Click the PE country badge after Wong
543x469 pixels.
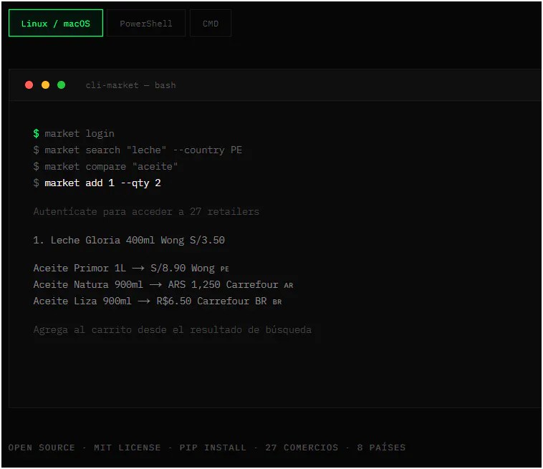click(225, 269)
